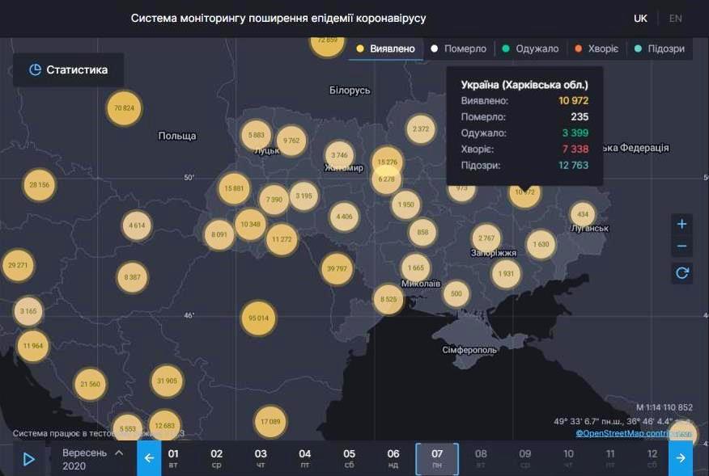Select date 01 вт in the timeline
Screen dimensions: 709x476
click(x=172, y=457)
